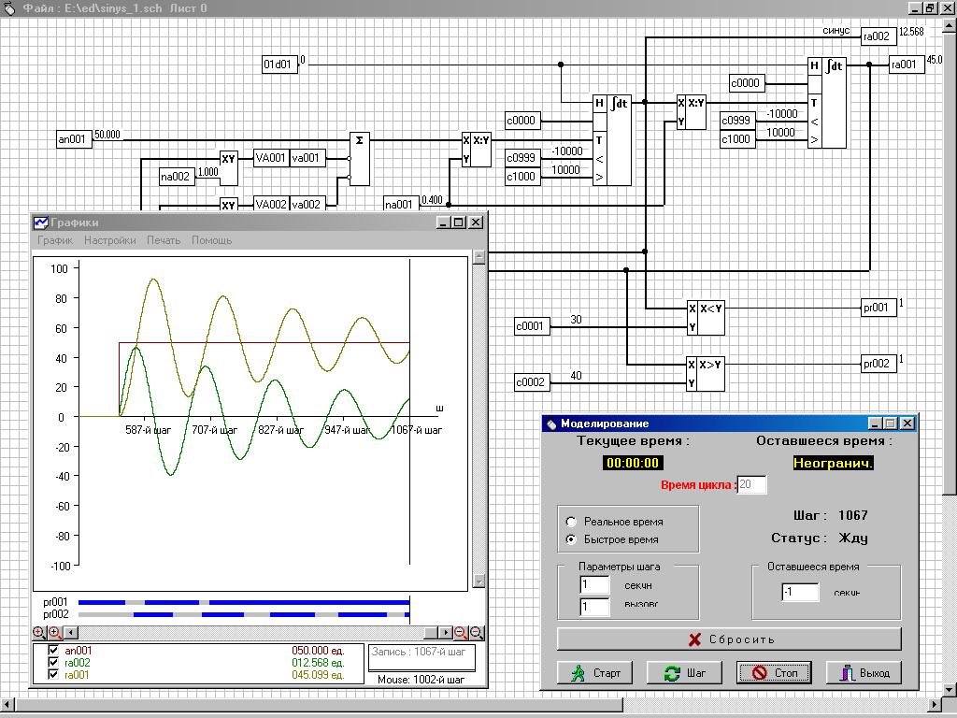Image resolution: width=957 pixels, height=718 pixels.
Task: Select the X<Y comparator block
Action: tap(706, 318)
